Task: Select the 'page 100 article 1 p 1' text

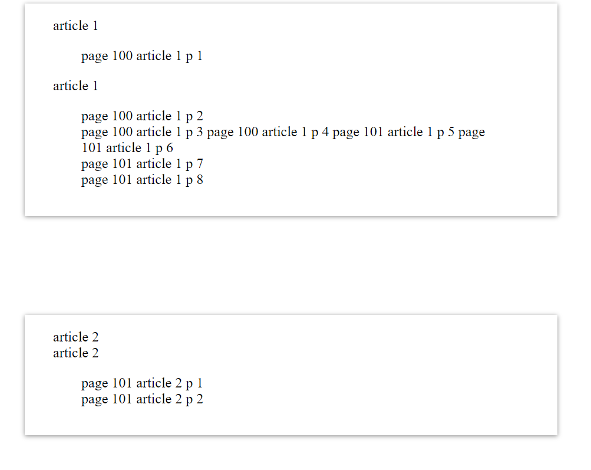Action: point(142,56)
